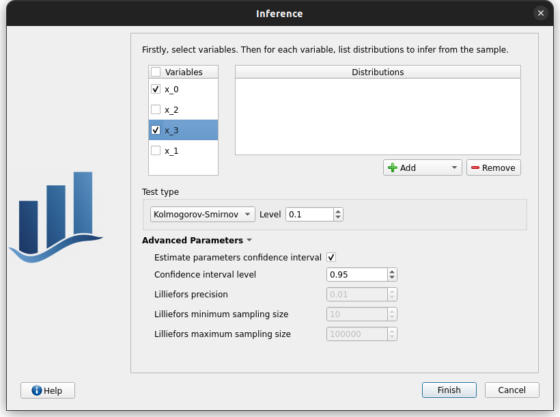The image size is (560, 417).
Task: Click the Cancel button
Action: pos(512,390)
